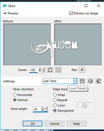This screenshot has width=104, height=131.
Task: Choose the Repeat edge mode option
Action: point(55,100)
